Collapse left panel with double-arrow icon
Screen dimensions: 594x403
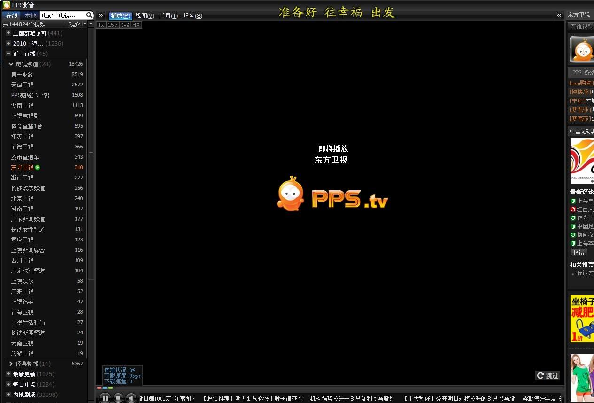[x=100, y=15]
